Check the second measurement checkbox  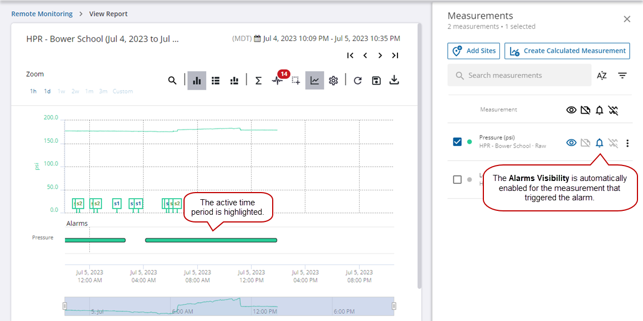pyautogui.click(x=457, y=179)
